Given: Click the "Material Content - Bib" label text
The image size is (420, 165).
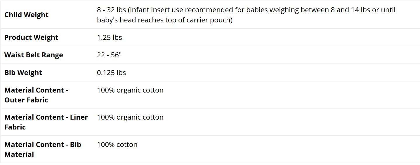Looking at the screenshot, I should (x=43, y=145).
